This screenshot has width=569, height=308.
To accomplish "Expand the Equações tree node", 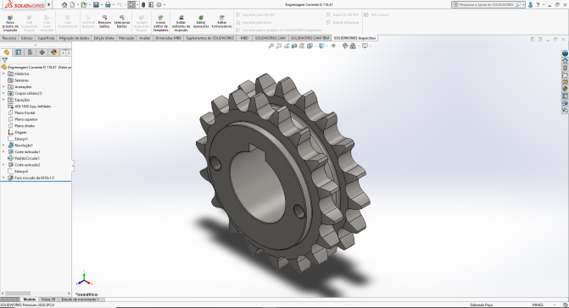I will [3, 100].
